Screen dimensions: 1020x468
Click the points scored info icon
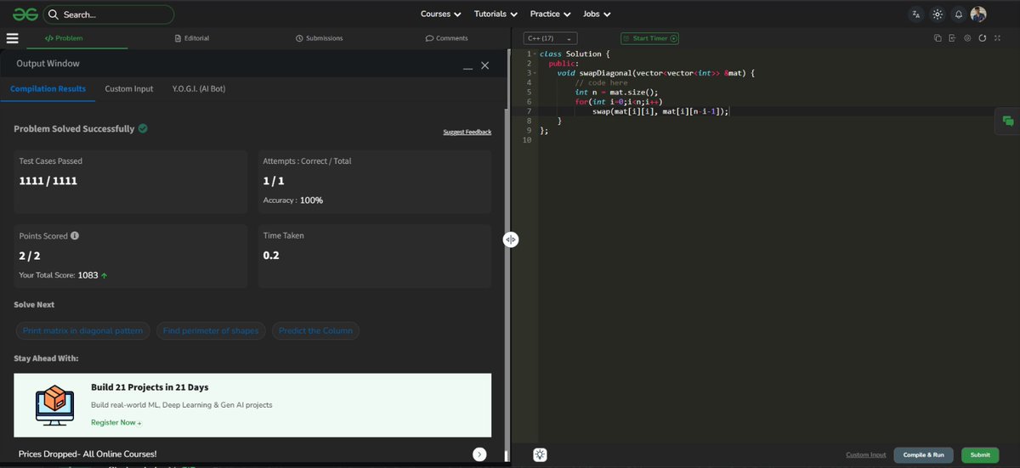pos(75,235)
